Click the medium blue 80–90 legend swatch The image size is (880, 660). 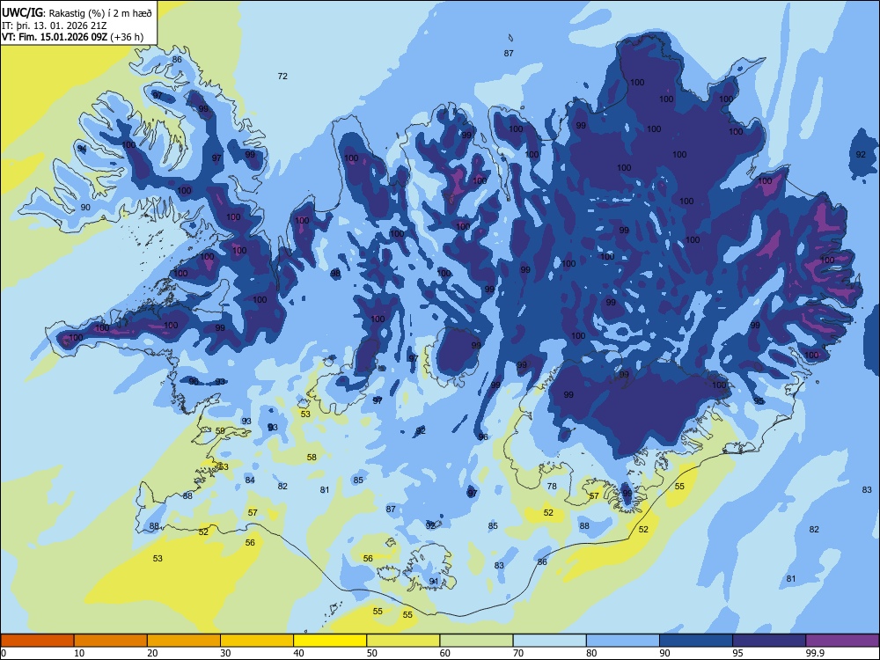point(623,641)
